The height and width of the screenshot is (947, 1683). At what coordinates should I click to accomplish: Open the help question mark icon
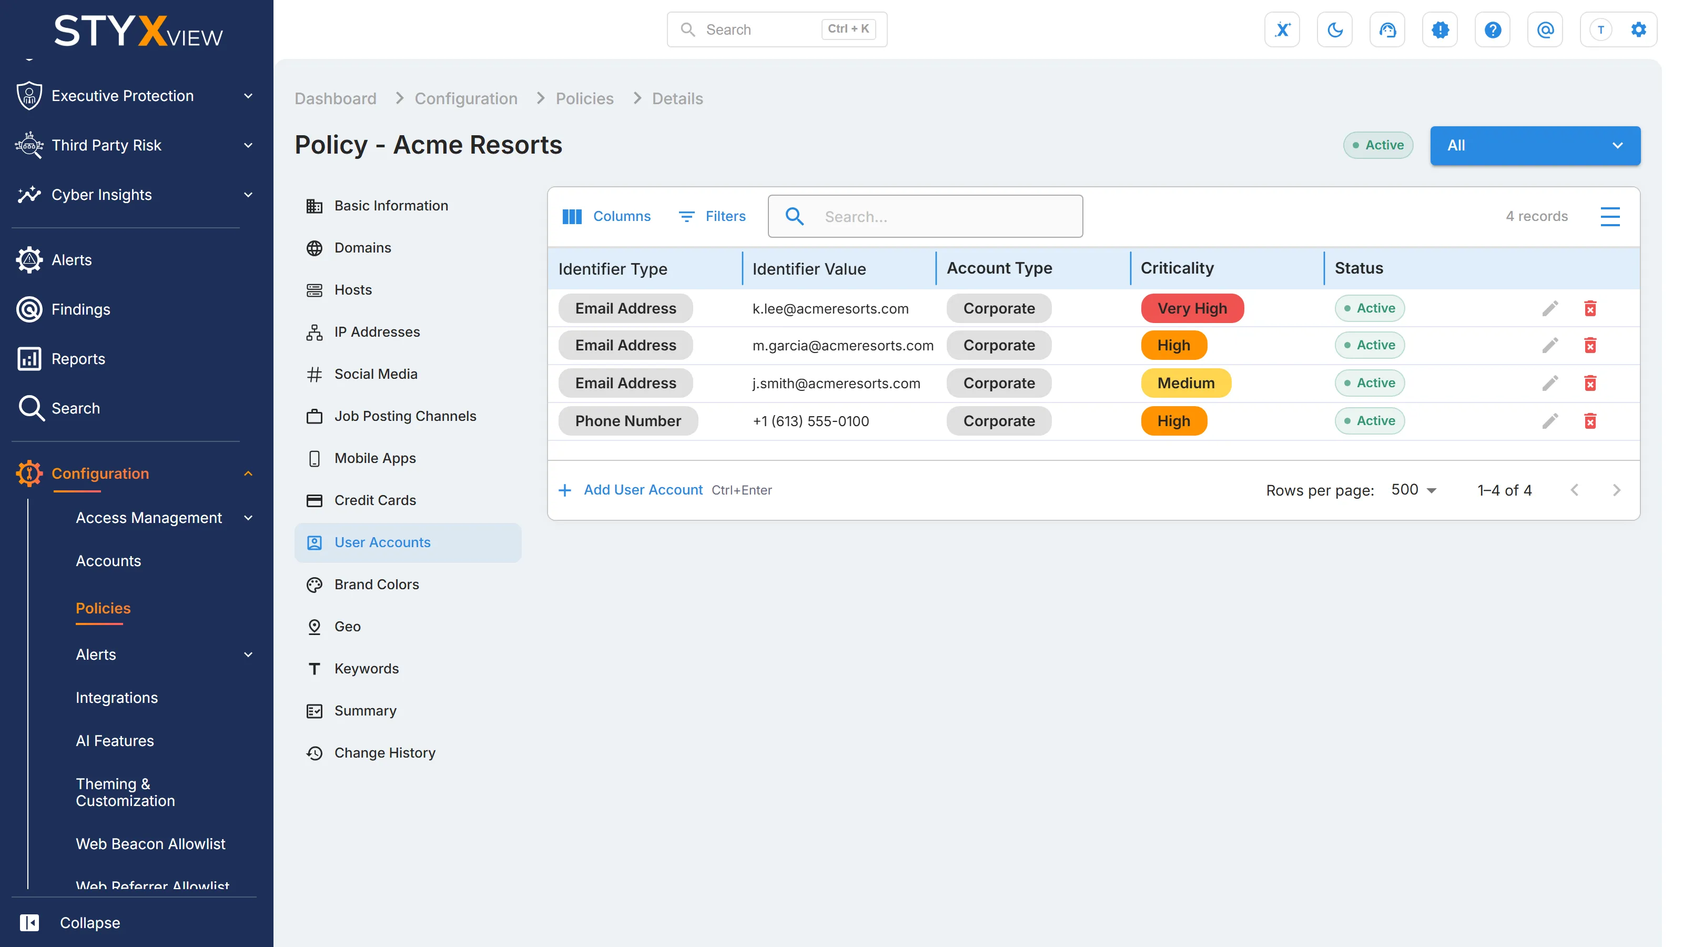point(1492,29)
